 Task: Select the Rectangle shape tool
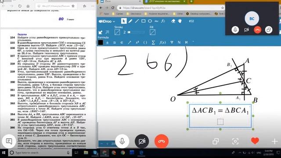click(144, 21)
